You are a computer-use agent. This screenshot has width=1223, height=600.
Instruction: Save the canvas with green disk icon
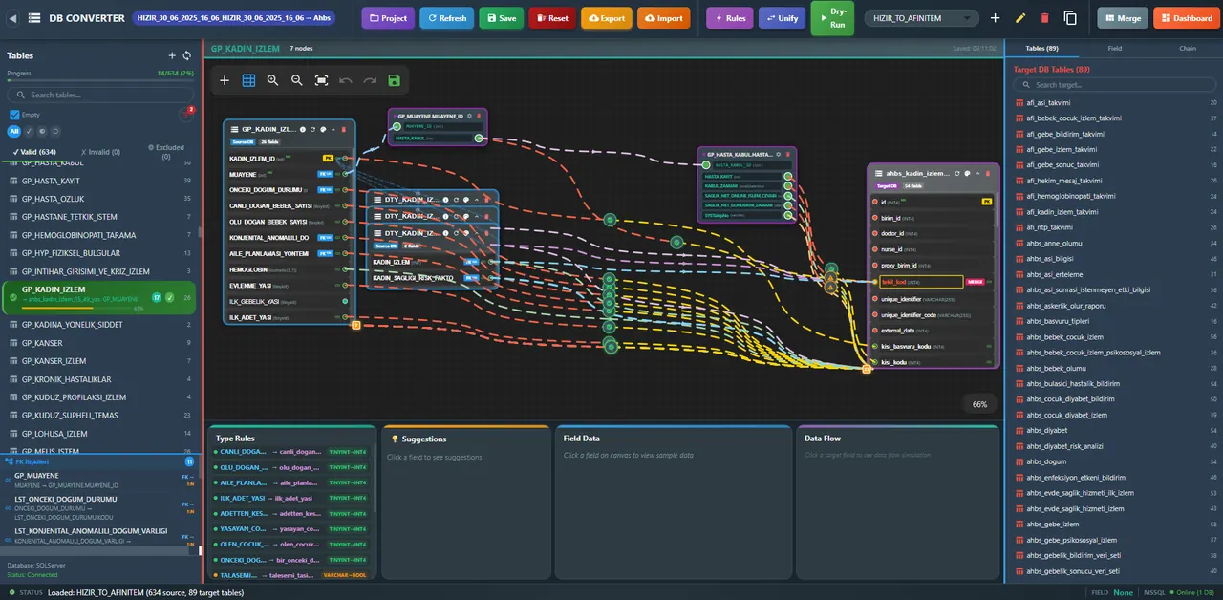[394, 81]
